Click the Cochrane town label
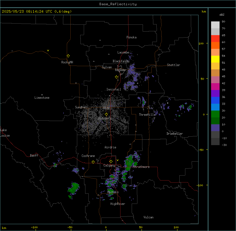Viewport: 236px width, 231px height. 88,156
